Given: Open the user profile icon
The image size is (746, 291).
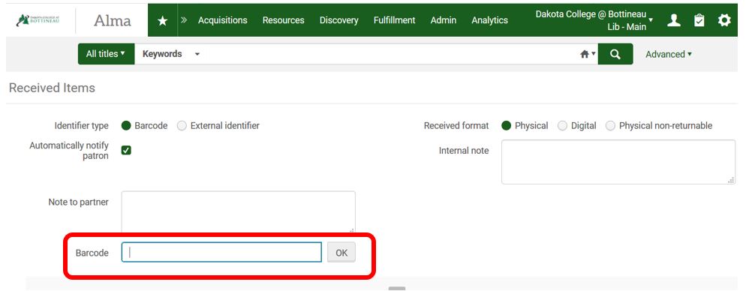Looking at the screenshot, I should (x=674, y=20).
